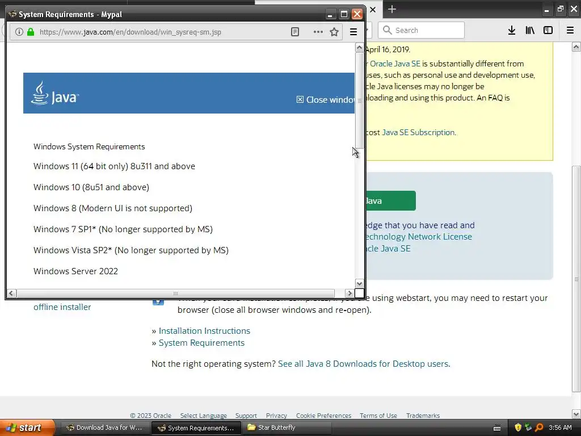The width and height of the screenshot is (581, 436).
Task: Open System Requirements link on main page
Action: pyautogui.click(x=201, y=343)
